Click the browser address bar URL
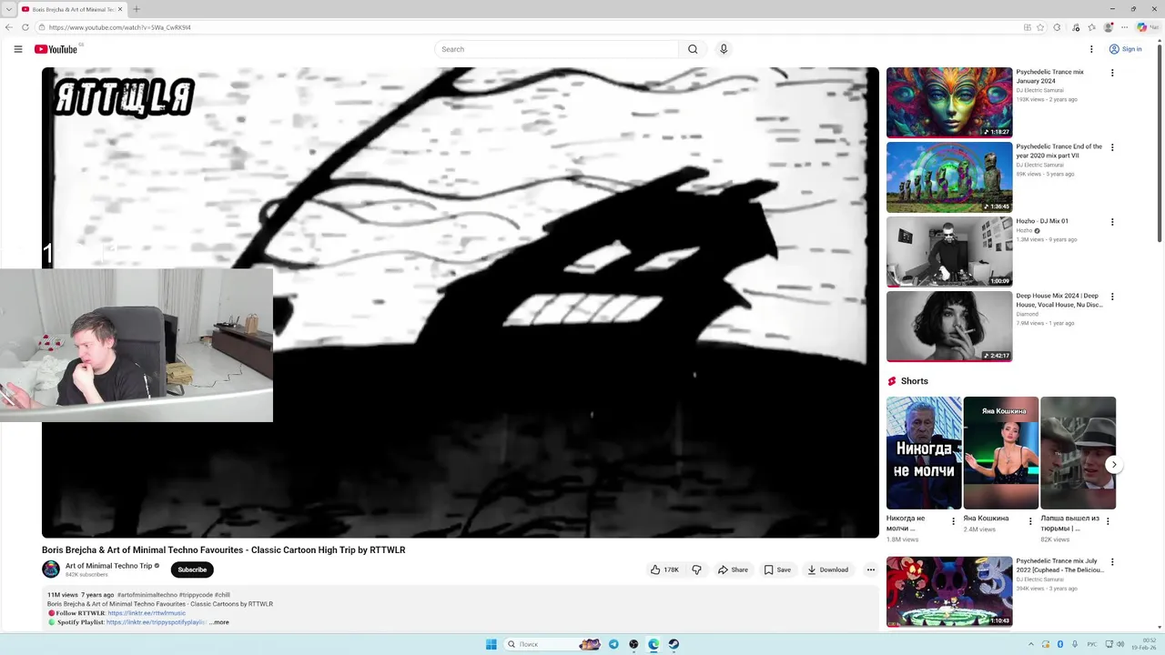Viewport: 1165px width, 655px height. pyautogui.click(x=120, y=27)
